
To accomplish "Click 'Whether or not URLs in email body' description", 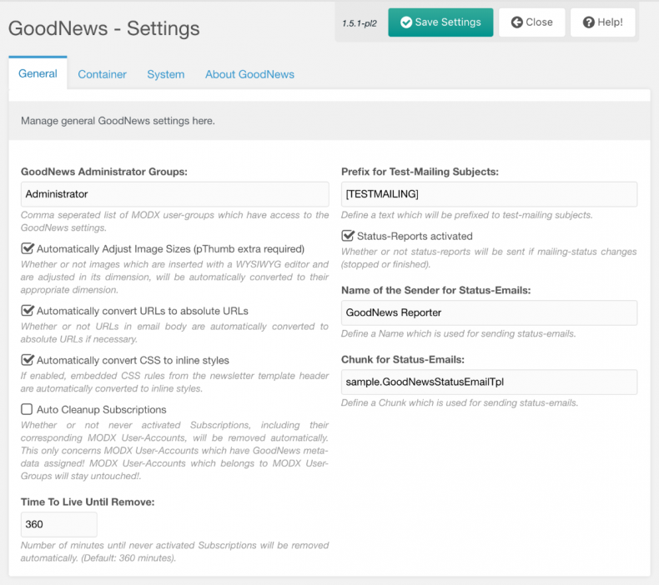I will (175, 332).
